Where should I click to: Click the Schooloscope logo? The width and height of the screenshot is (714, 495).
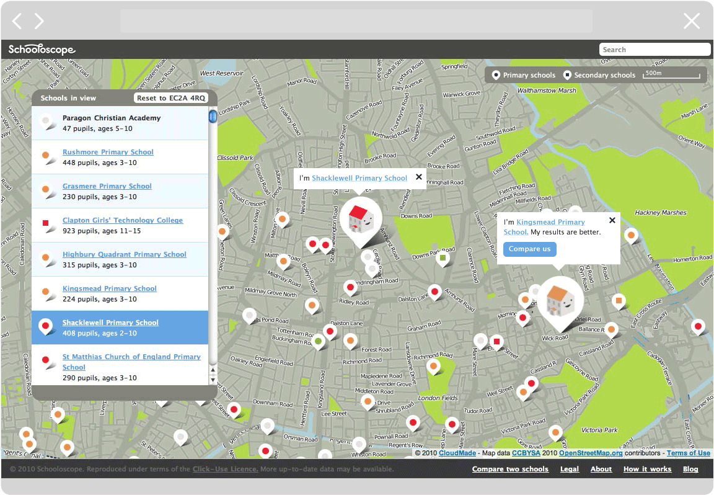(42, 50)
